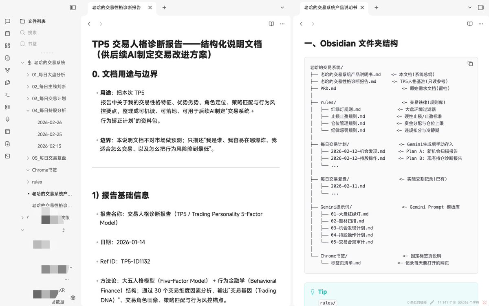Click heading 1) 报告基础信息
The height and width of the screenshot is (306, 489).
tap(120, 195)
